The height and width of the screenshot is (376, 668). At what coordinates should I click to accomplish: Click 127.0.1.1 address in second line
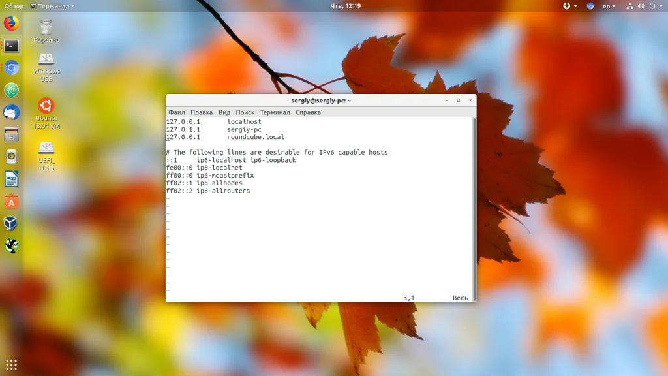183,129
